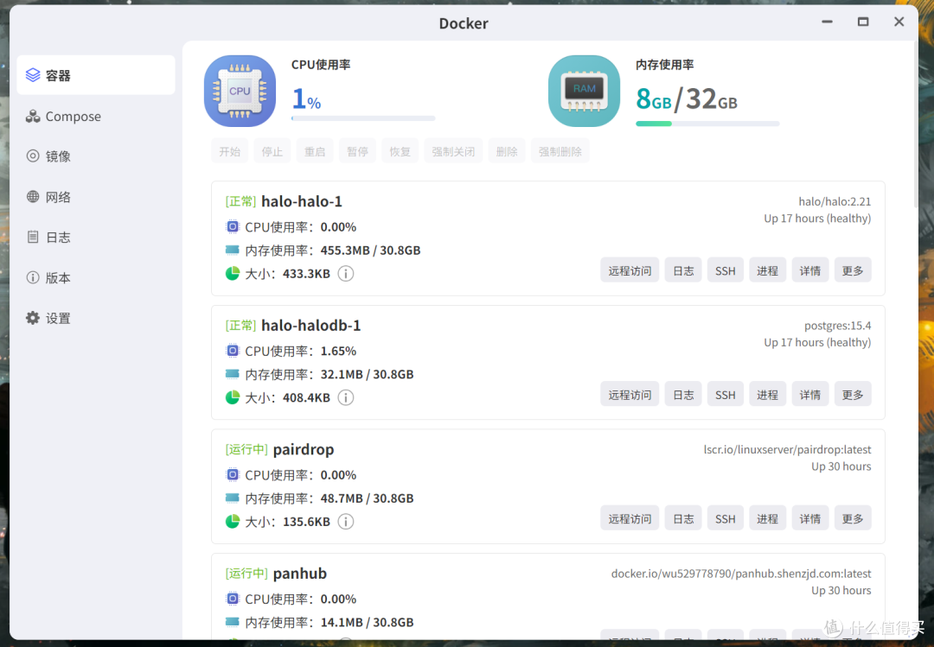Select the pairdrop container name
This screenshot has height=647, width=934.
(x=304, y=449)
